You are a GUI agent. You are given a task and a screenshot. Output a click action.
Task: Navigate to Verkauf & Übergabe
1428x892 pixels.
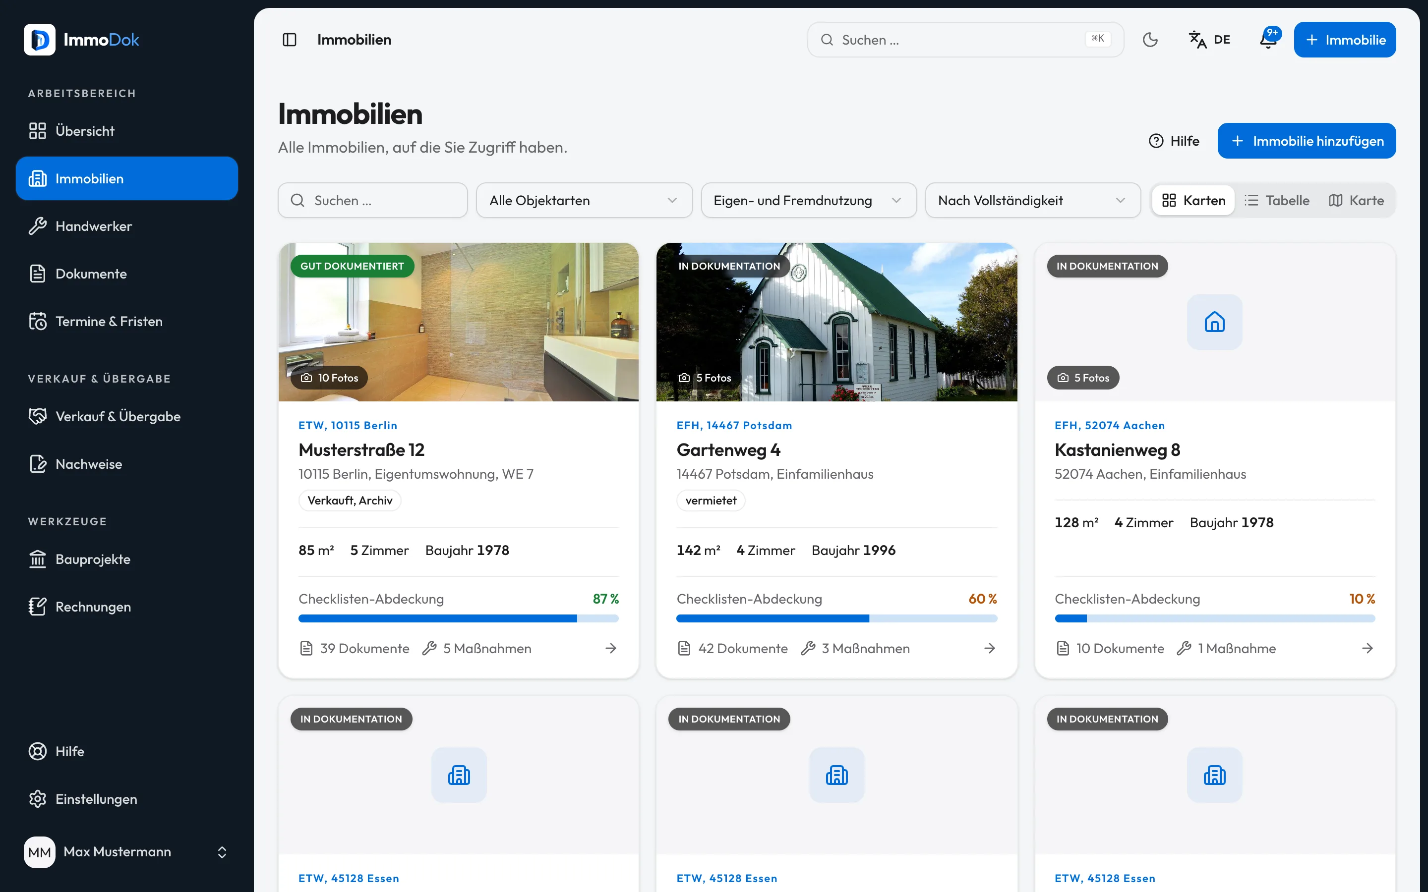click(126, 416)
